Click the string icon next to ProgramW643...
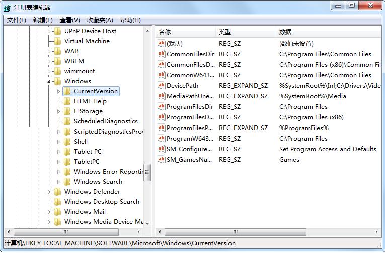Viewport: 385px width, 253px height. point(162,138)
